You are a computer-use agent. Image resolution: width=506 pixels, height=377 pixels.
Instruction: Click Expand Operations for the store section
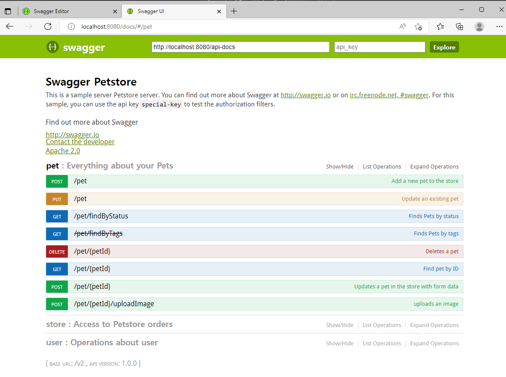click(434, 325)
